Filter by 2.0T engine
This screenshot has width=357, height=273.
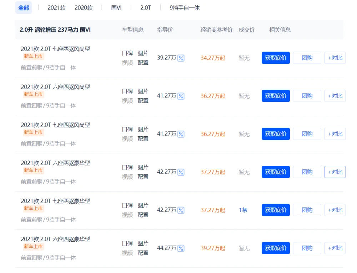[146, 8]
